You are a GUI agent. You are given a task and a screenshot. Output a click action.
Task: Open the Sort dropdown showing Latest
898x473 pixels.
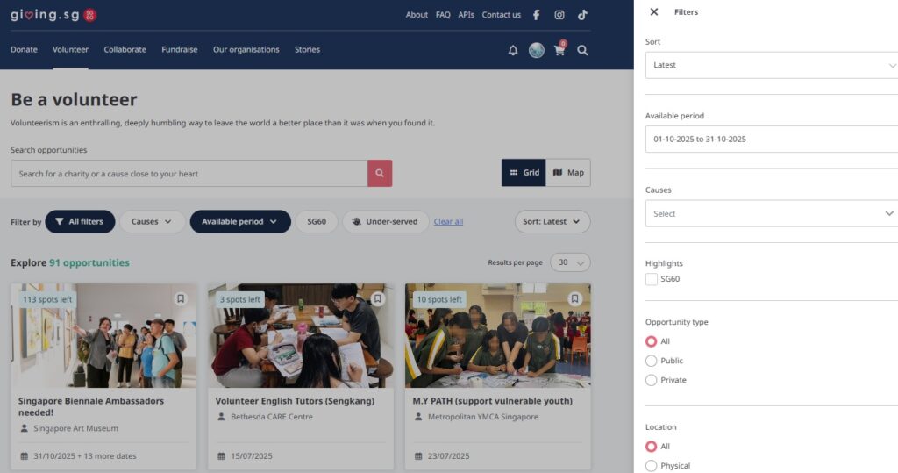[x=772, y=65]
